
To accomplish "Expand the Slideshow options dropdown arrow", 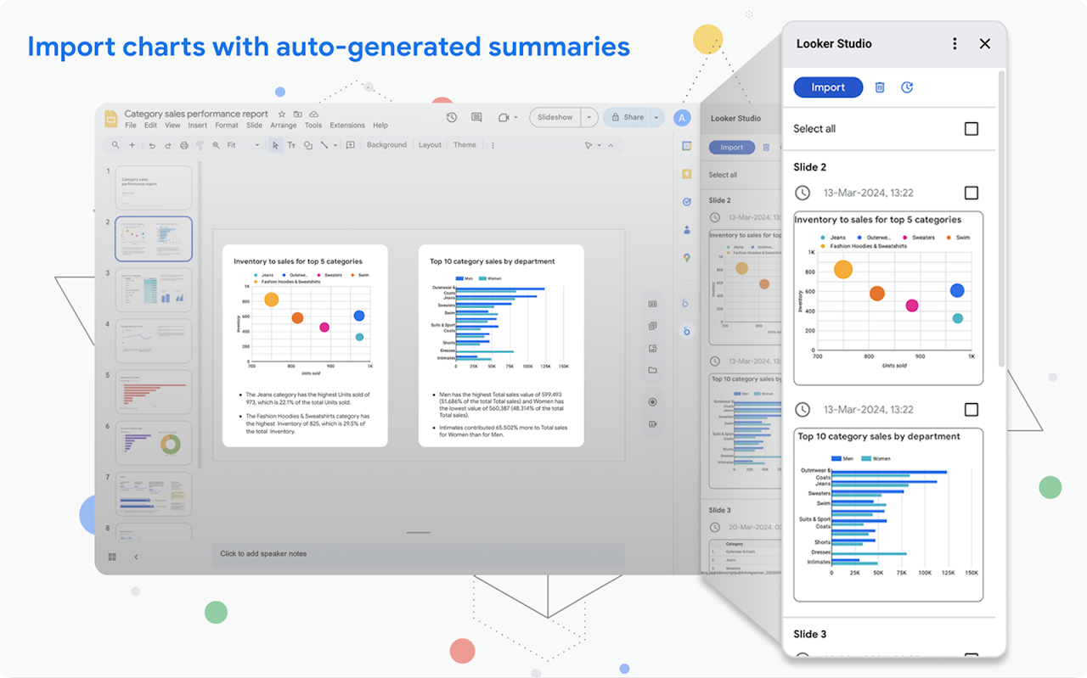I will 589,117.
